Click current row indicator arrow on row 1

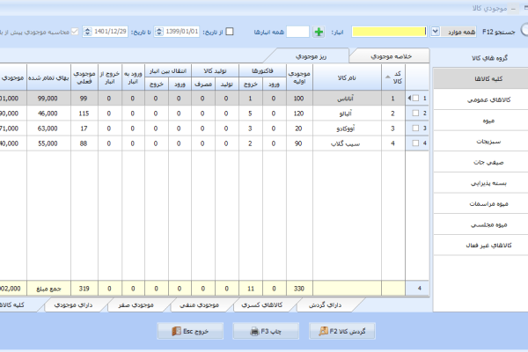tap(409, 98)
